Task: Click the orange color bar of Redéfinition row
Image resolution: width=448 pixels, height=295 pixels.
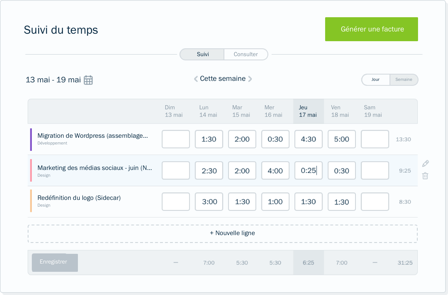Action: 31,201
